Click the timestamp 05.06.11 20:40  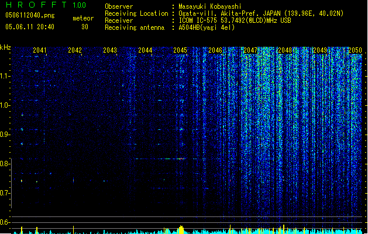point(30,27)
